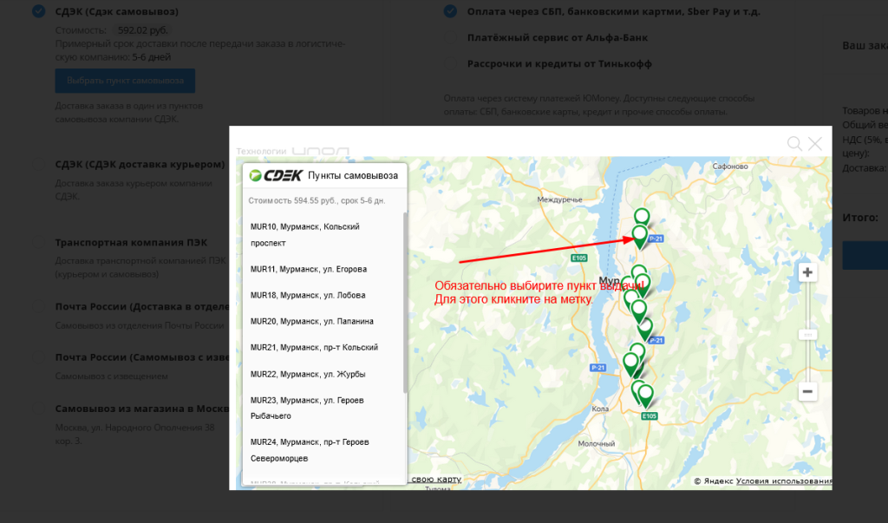Screen dimensions: 888x523
Task: Click Молочный label on the map
Action: [x=597, y=444]
